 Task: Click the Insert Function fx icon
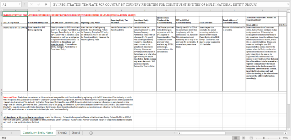(46, 4)
